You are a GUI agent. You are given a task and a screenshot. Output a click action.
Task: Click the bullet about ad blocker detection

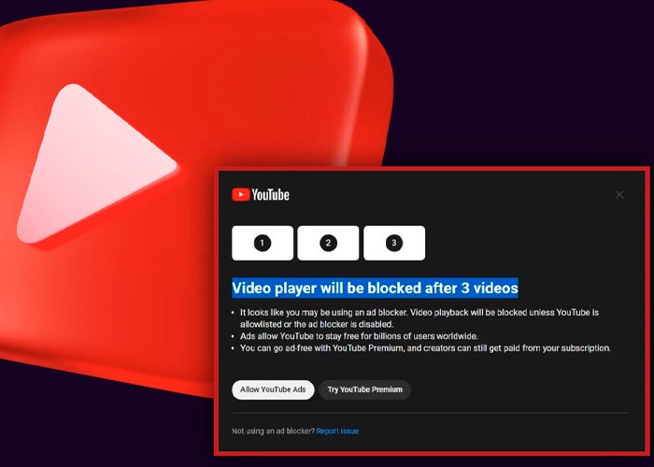click(x=419, y=318)
